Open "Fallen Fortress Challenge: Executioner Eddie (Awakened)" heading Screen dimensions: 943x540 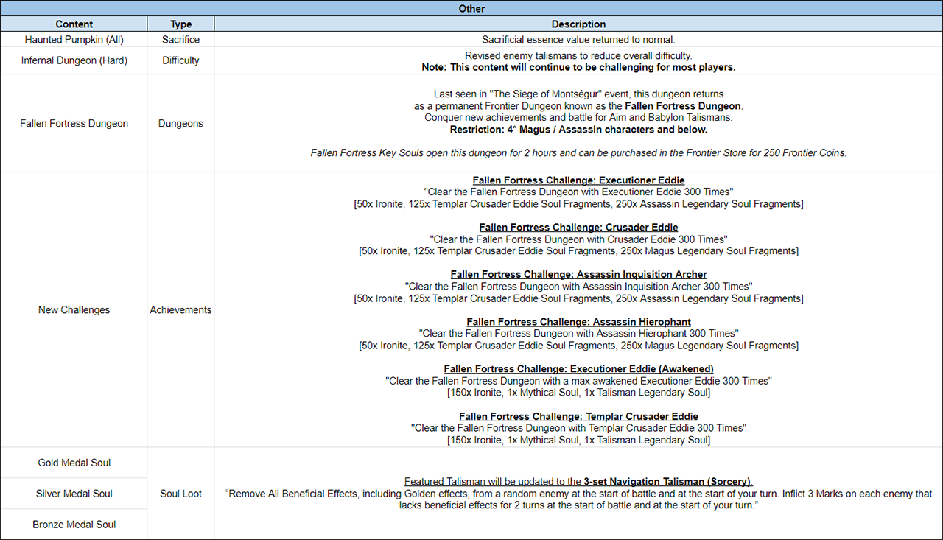click(578, 369)
